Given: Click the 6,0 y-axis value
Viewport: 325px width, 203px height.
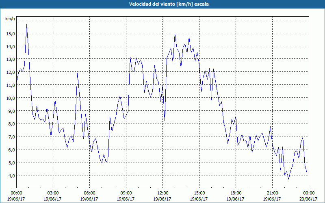Looking at the screenshot, I should (11, 150).
